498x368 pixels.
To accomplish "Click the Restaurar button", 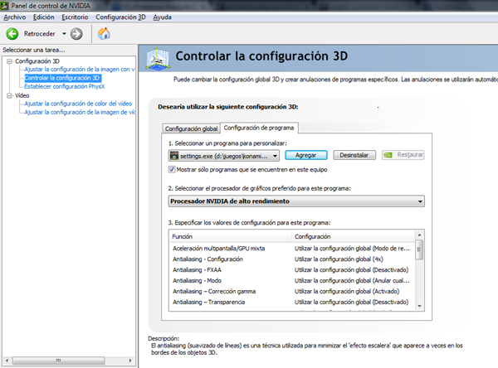I will tap(403, 155).
